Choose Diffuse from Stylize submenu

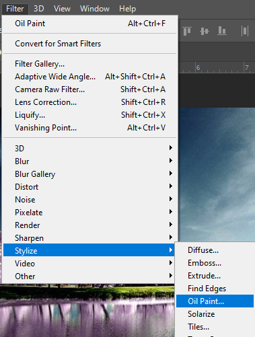click(x=215, y=250)
